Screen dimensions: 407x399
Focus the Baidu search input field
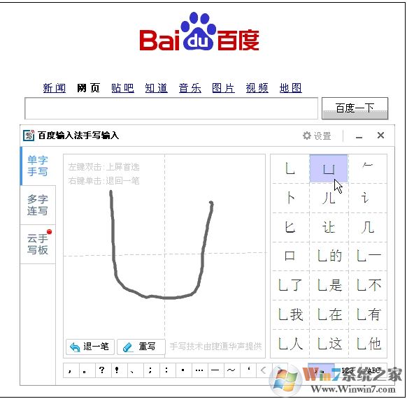point(171,108)
